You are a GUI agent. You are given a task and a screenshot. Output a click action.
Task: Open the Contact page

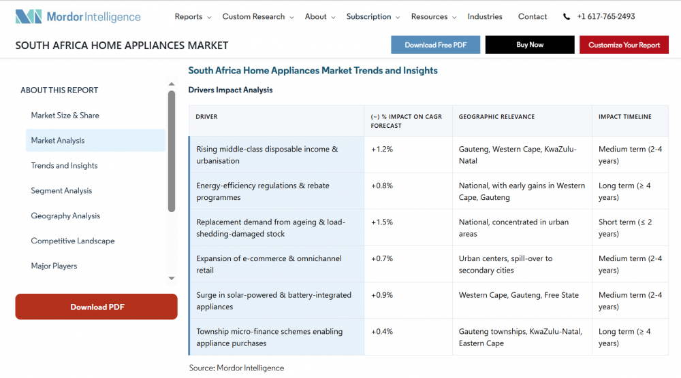533,17
